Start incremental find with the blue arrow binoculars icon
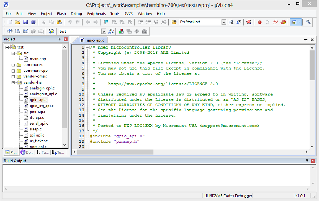This screenshot has height=201, width=319. pos(239,22)
